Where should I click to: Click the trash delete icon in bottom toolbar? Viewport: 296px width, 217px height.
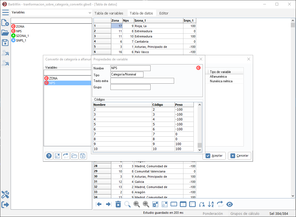coord(118,204)
